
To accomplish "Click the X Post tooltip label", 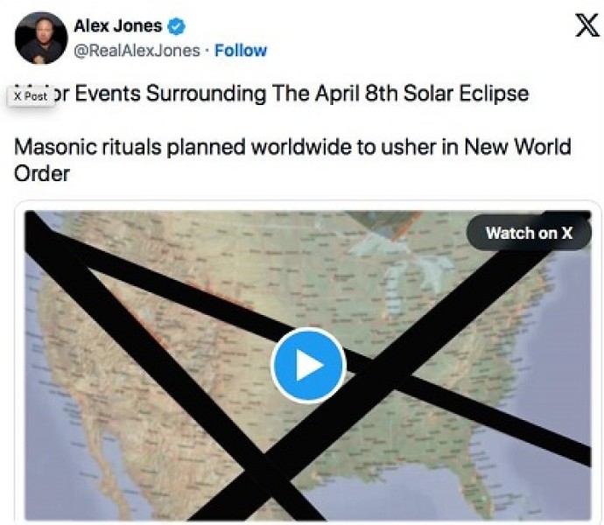I will (x=31, y=96).
